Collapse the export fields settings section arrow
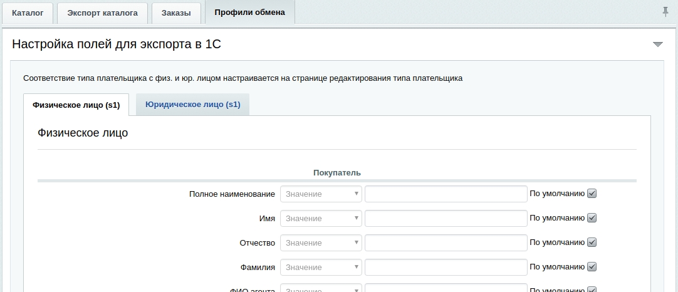 click(x=657, y=44)
